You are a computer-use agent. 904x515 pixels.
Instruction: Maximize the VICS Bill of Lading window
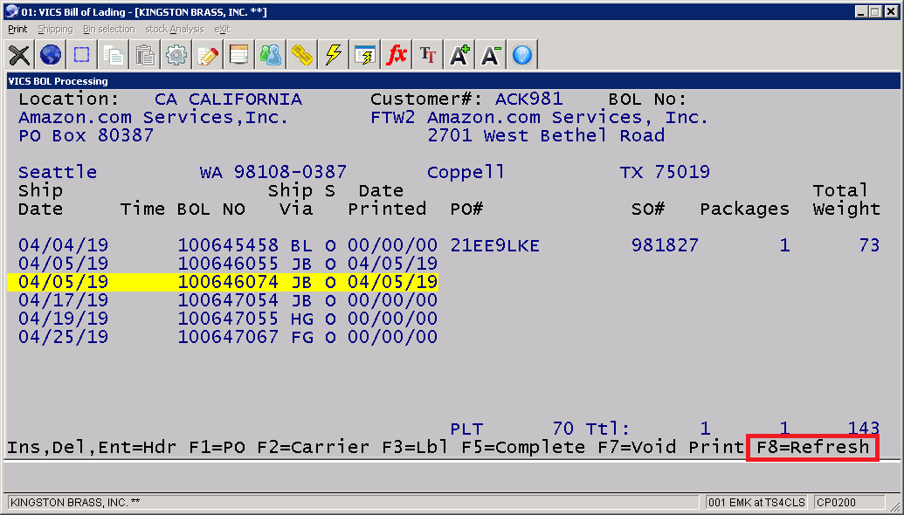875,11
